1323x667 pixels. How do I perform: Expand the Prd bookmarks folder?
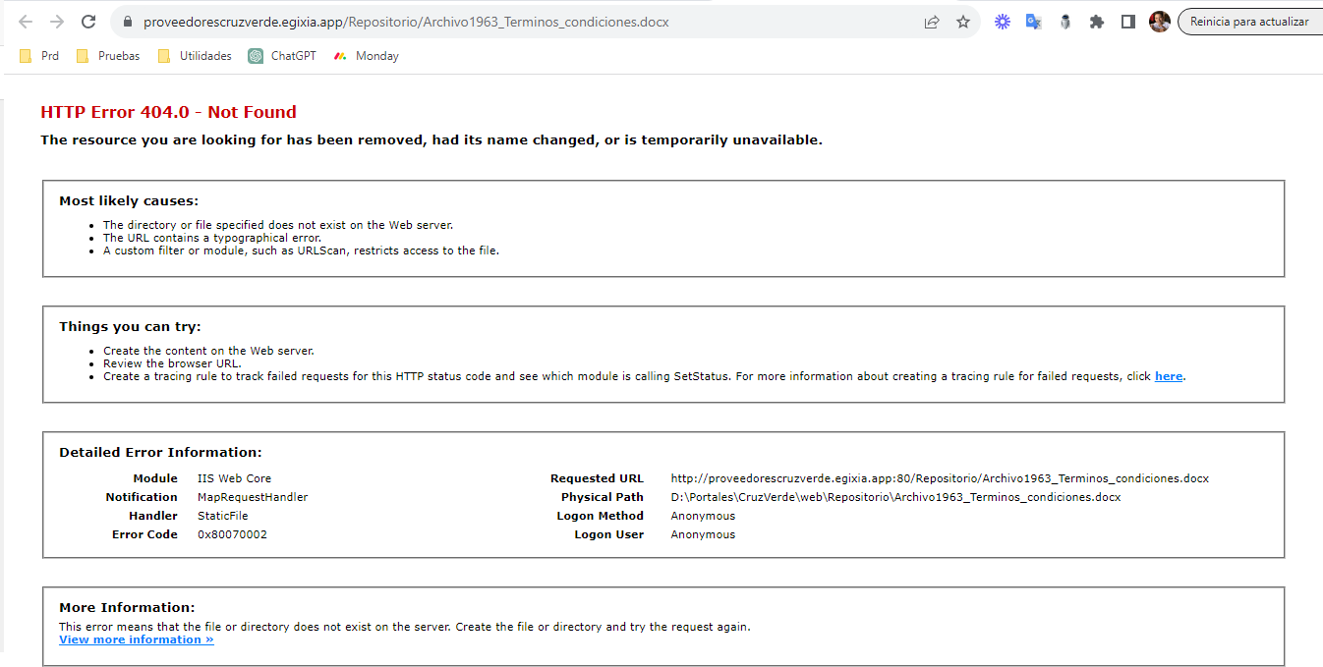pyautogui.click(x=40, y=56)
